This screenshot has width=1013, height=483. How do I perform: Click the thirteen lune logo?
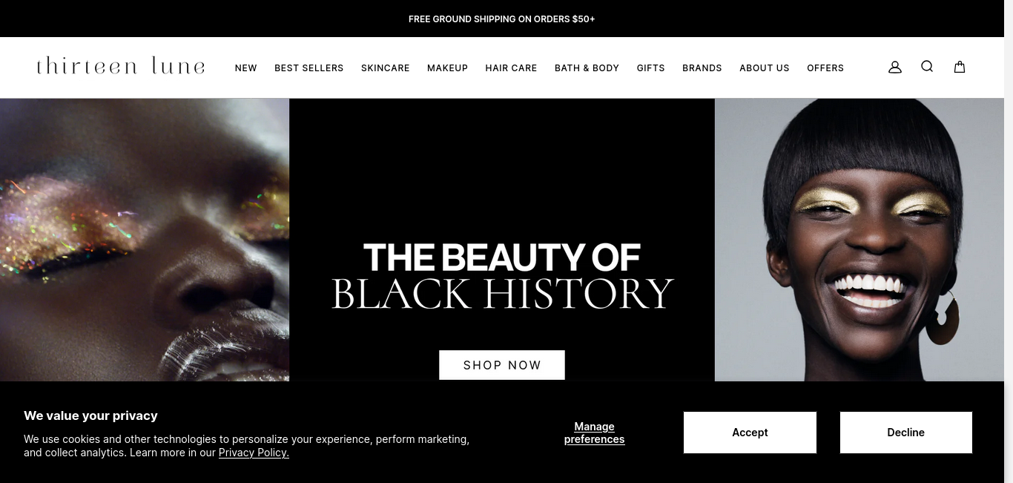coord(120,66)
